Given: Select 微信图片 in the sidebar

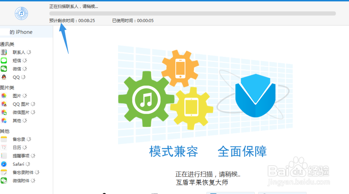Looking at the screenshot, I should (21, 112).
